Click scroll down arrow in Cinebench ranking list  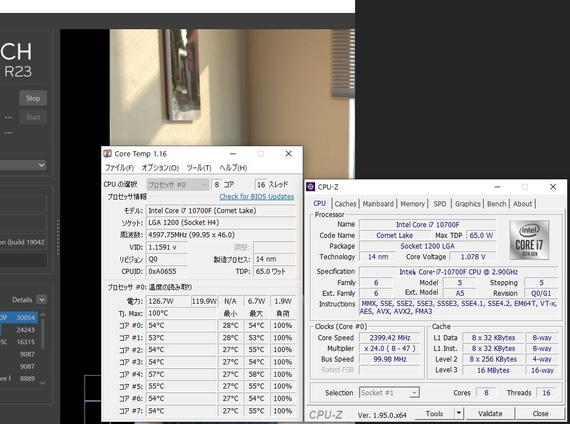pyautogui.click(x=43, y=383)
